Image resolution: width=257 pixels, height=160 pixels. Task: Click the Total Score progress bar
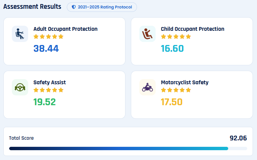pos(128,148)
